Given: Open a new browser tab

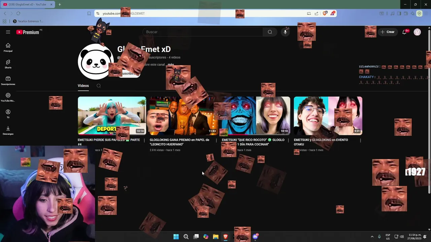Looking at the screenshot, I should (60, 4).
